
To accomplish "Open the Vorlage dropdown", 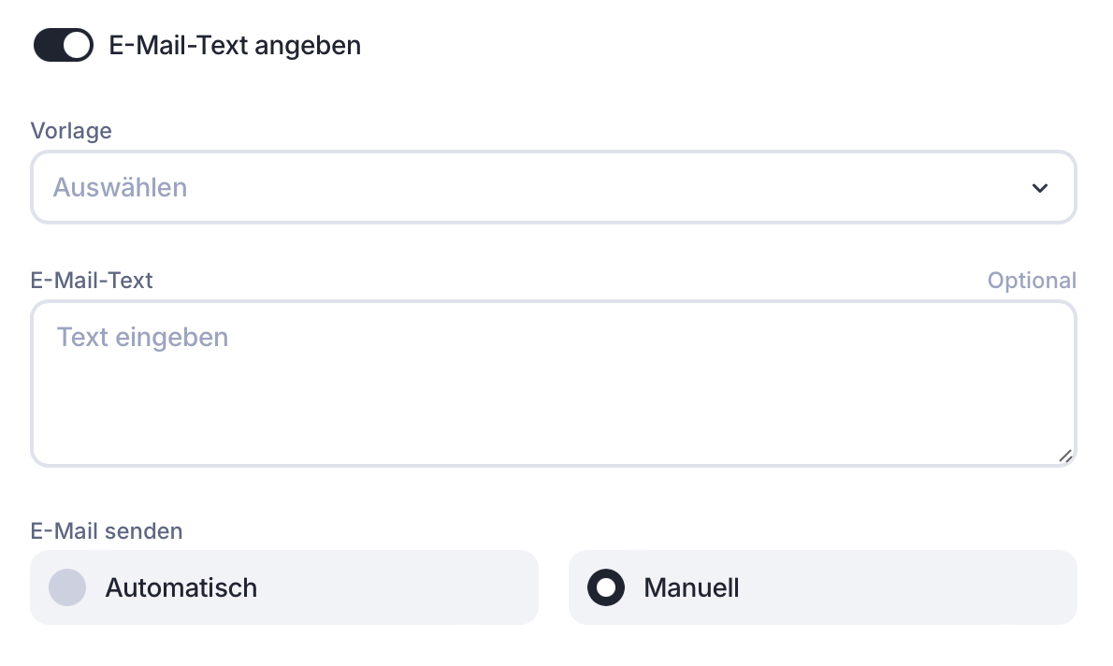I will (x=553, y=188).
